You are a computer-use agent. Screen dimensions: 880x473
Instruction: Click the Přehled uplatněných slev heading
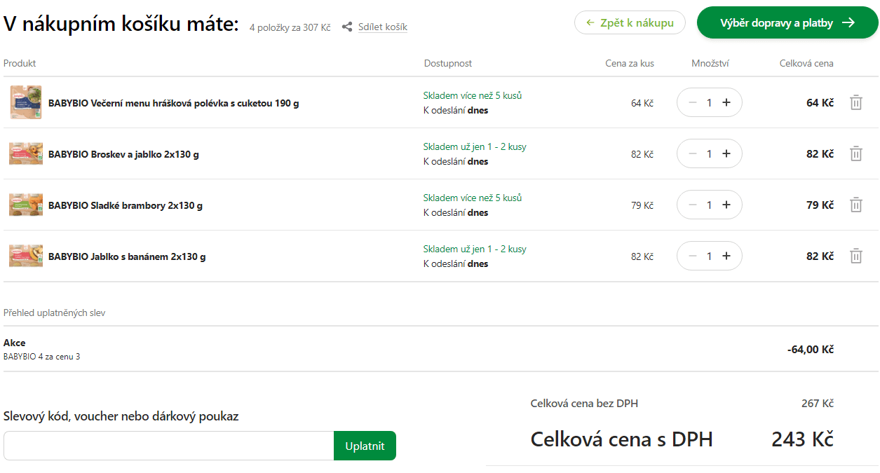pyautogui.click(x=55, y=313)
